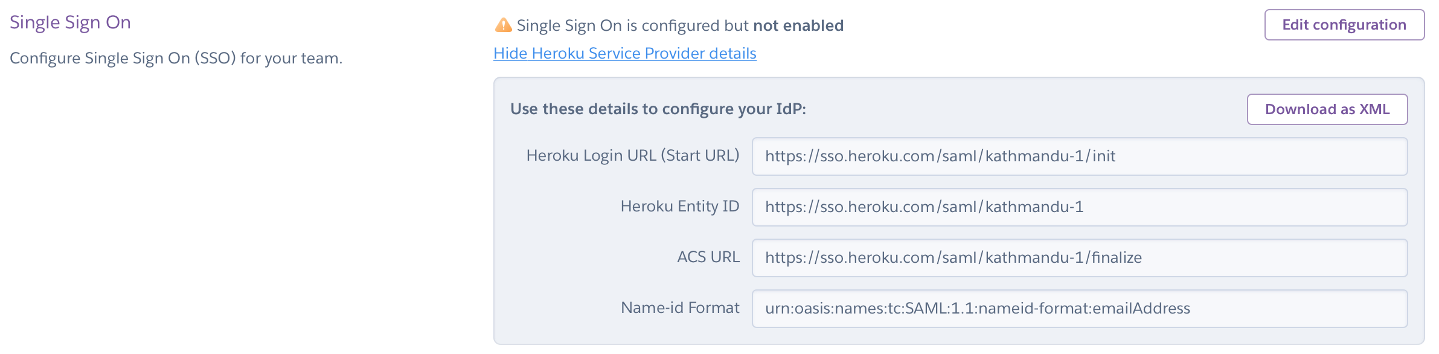Image resolution: width=1439 pixels, height=354 pixels.
Task: Open Edit configuration
Action: tap(1344, 25)
